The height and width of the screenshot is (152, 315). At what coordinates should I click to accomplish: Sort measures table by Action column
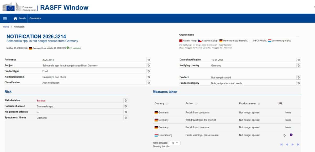point(197,104)
